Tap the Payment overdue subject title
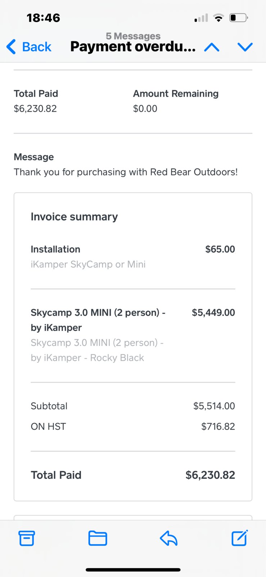Image resolution: width=266 pixels, height=577 pixels. tap(133, 47)
